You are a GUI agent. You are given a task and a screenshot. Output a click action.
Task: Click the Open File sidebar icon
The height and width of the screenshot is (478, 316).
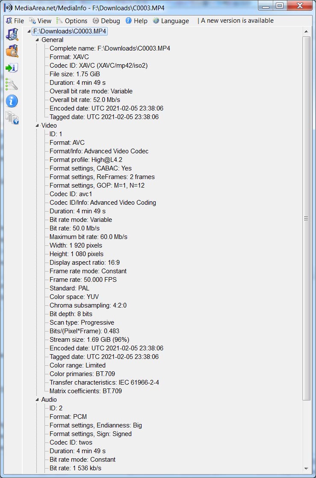click(12, 34)
